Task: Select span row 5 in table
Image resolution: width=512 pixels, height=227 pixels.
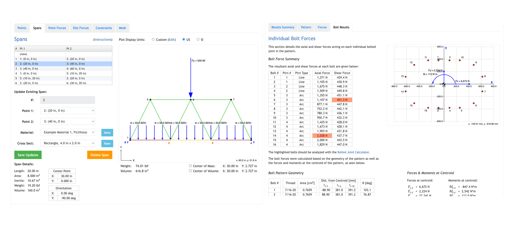Action: click(x=63, y=78)
